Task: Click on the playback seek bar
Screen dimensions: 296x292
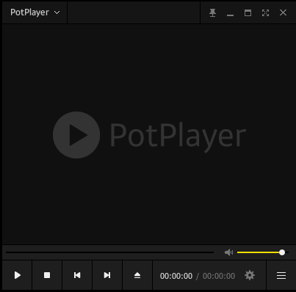Action: (109, 252)
